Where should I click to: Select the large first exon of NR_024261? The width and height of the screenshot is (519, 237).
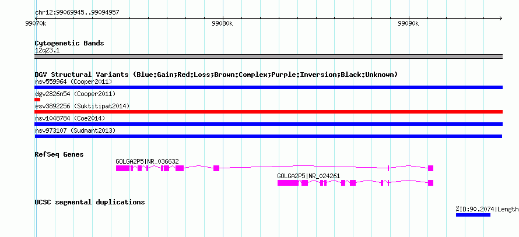click(x=288, y=183)
